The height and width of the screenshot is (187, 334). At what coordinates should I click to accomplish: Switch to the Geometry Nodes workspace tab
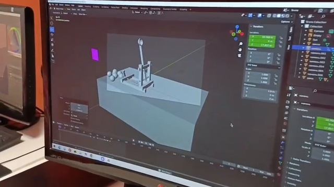(170, 9)
